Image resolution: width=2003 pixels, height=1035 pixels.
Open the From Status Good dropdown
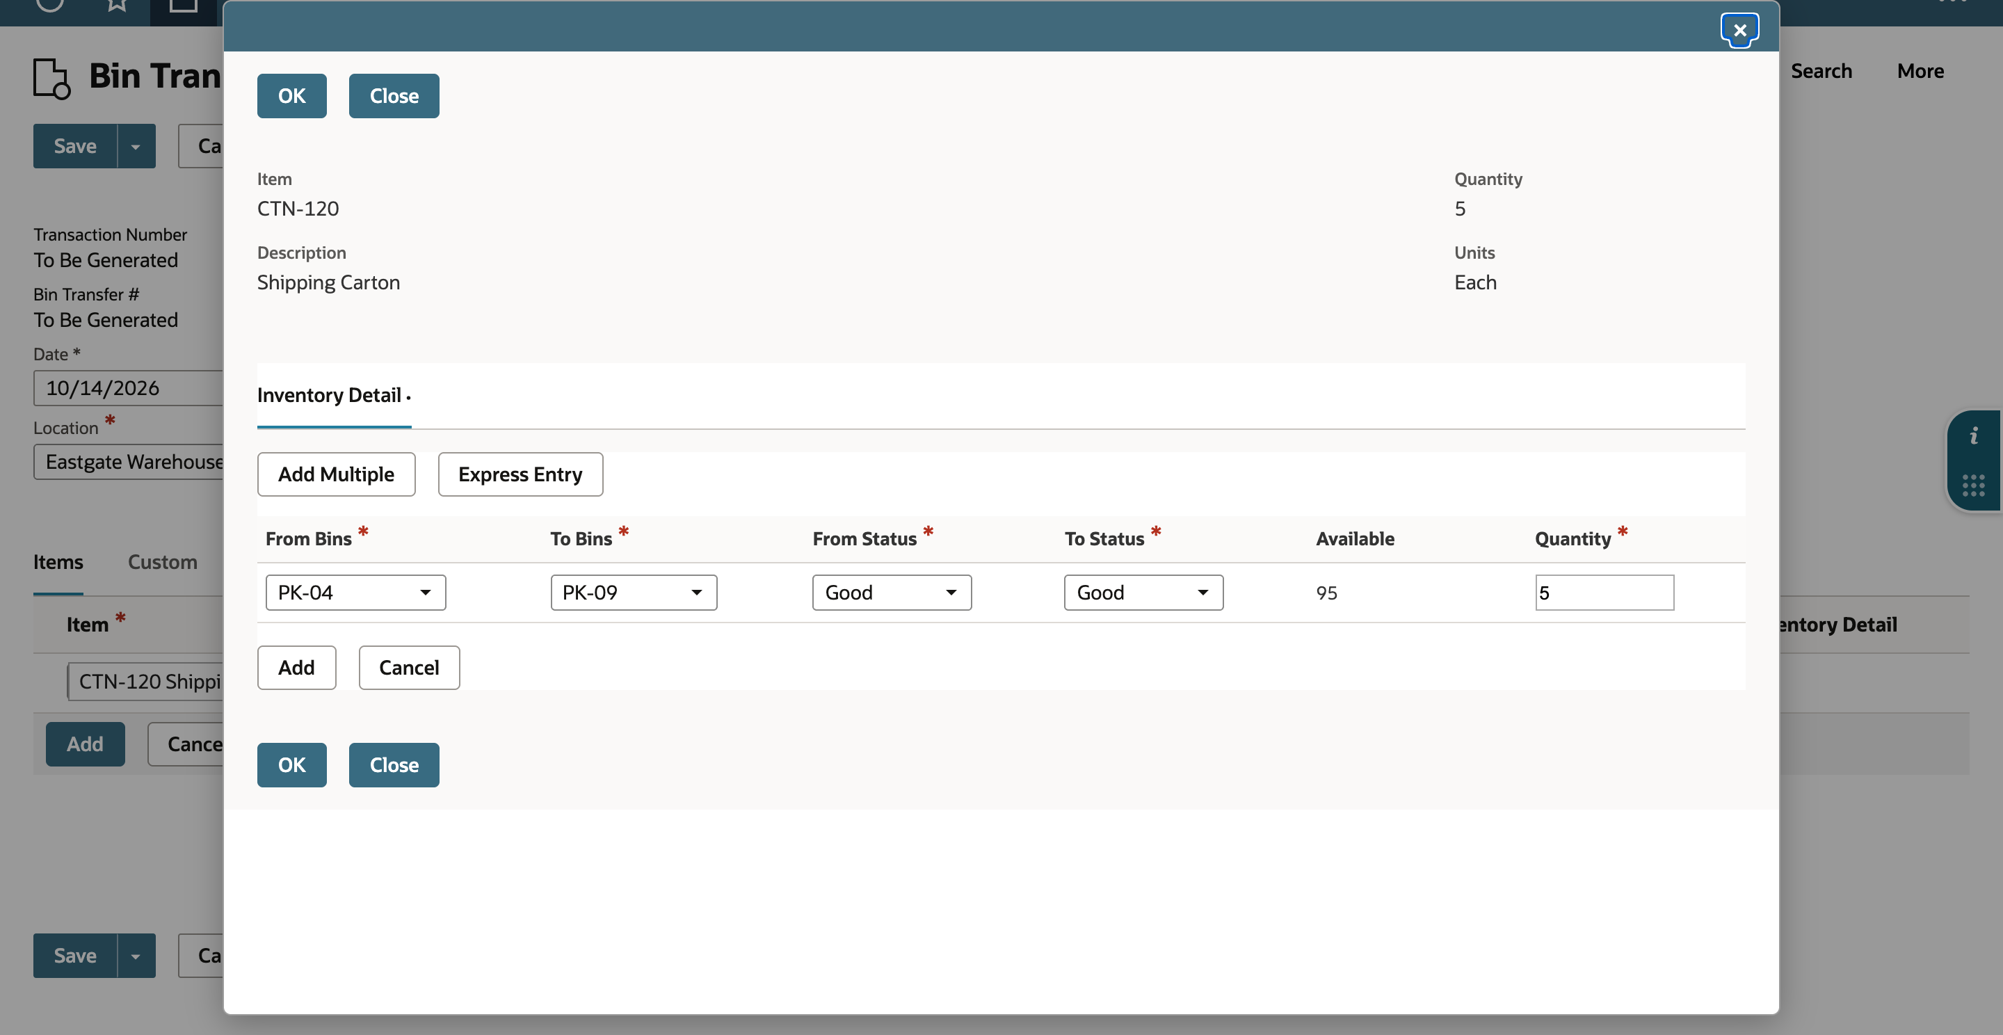(x=892, y=593)
